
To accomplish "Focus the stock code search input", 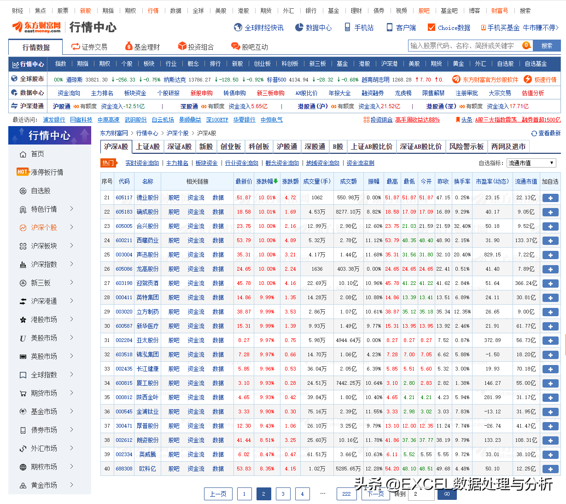I will click(465, 46).
